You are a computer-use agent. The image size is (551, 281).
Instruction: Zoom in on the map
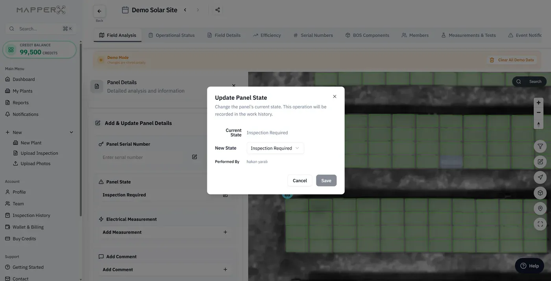538,103
